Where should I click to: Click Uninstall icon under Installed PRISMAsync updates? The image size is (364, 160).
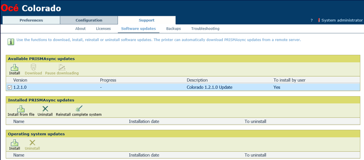pyautogui.click(x=45, y=109)
